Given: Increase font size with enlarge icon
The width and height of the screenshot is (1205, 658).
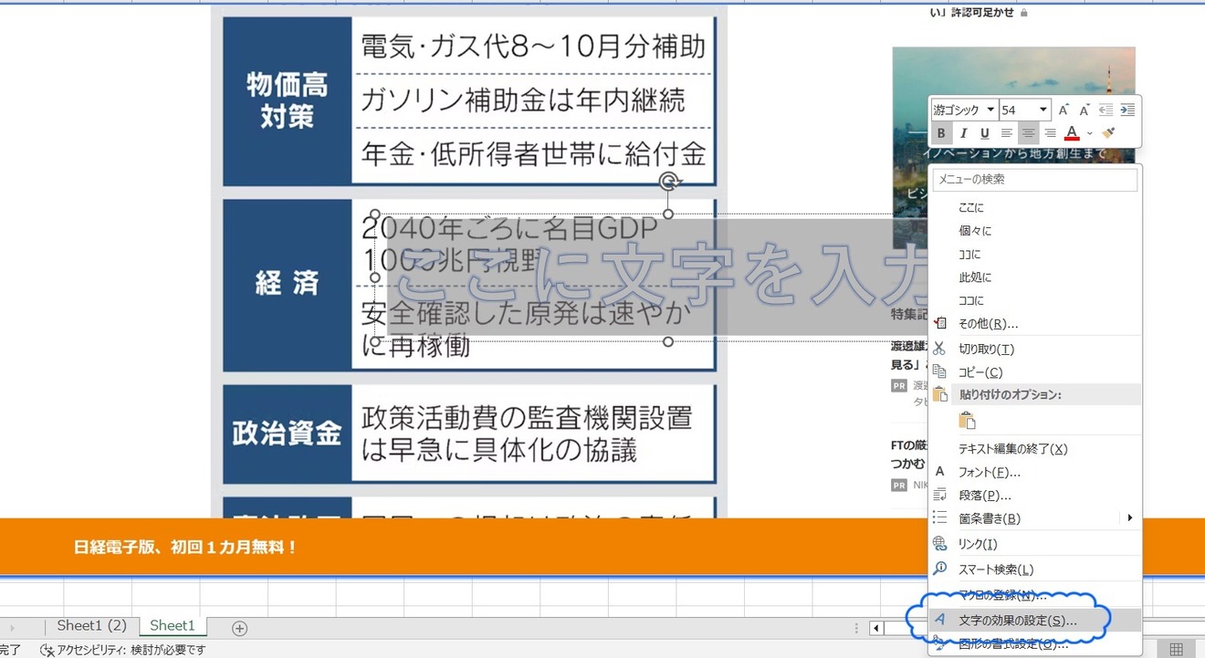Looking at the screenshot, I should click(x=1064, y=110).
